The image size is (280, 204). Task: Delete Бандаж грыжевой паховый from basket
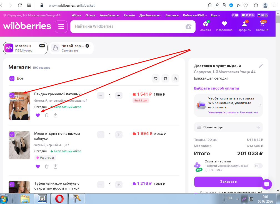pos(47,115)
